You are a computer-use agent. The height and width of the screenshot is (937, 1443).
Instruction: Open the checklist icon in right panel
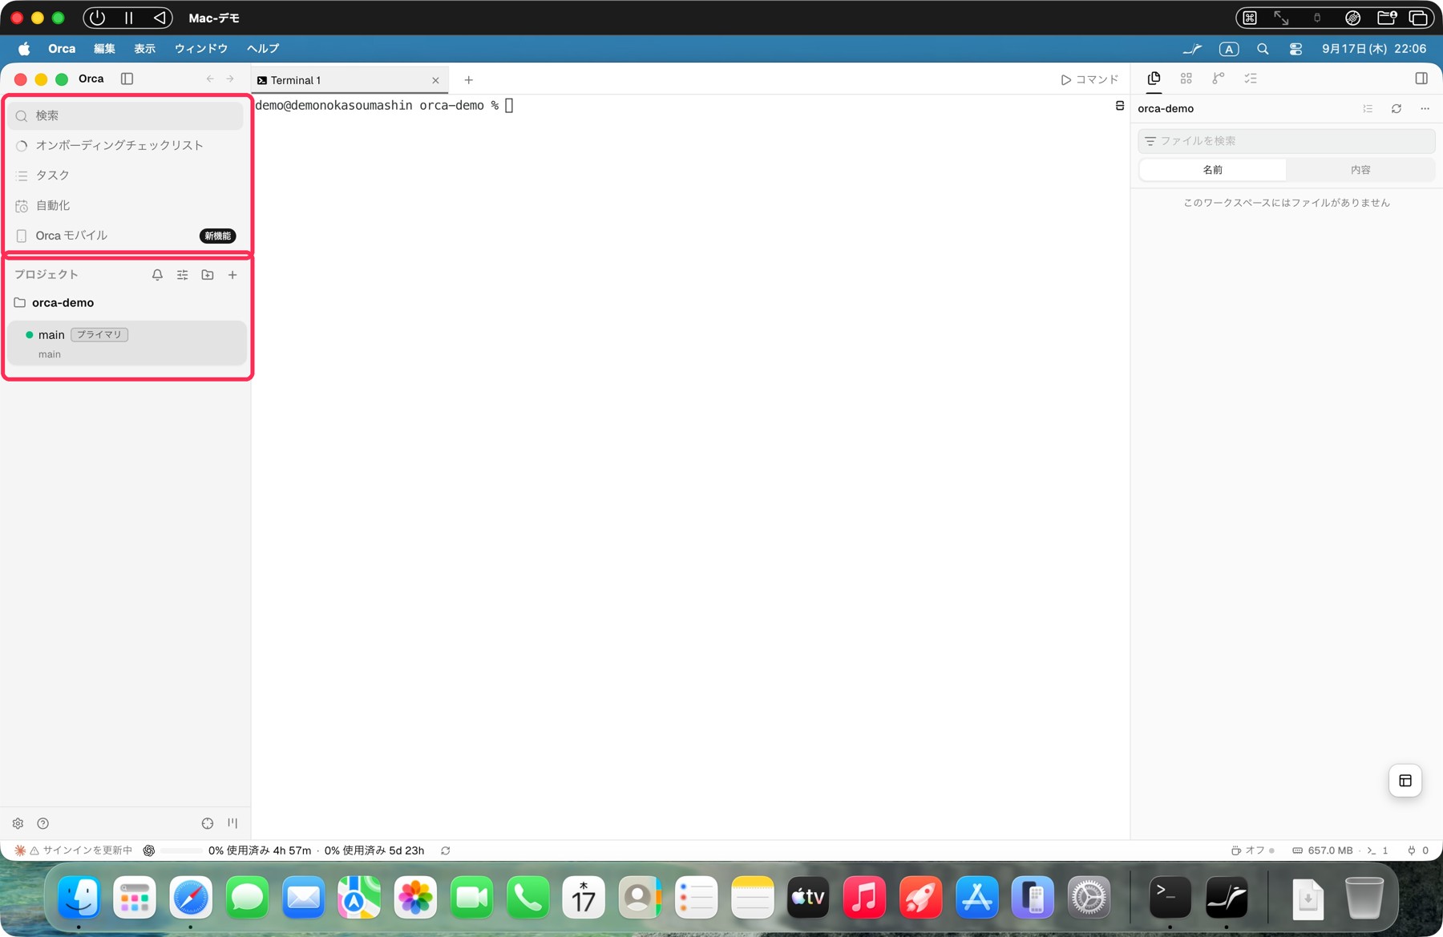[1251, 79]
